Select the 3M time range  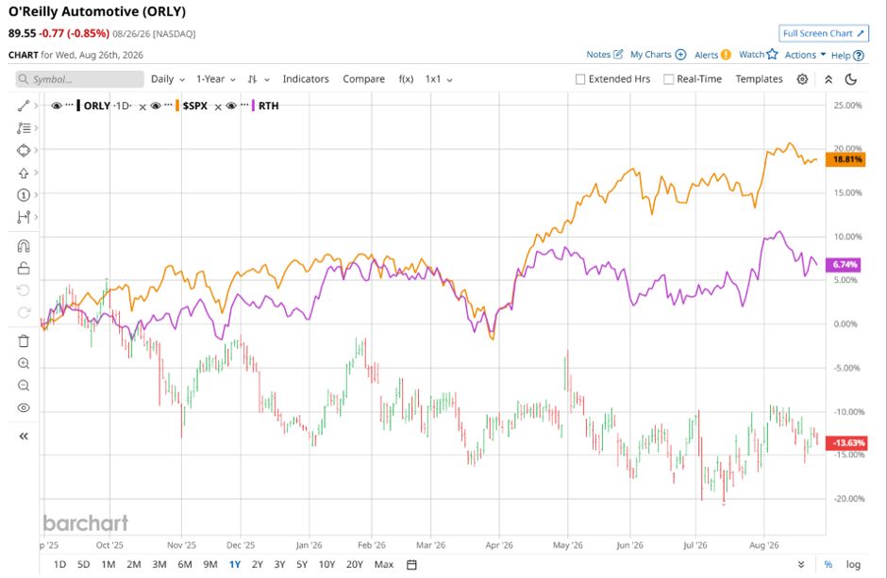(159, 564)
